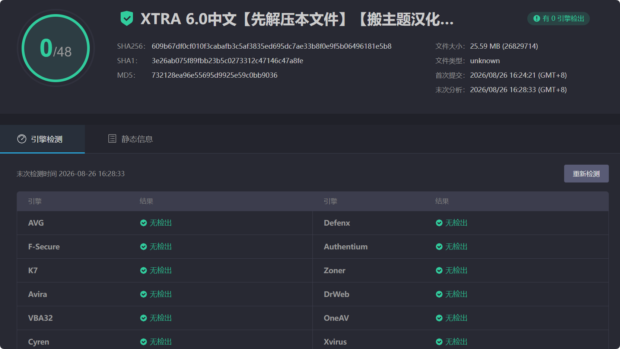Click the DrWeb engine name
The image size is (620, 349).
pos(337,294)
